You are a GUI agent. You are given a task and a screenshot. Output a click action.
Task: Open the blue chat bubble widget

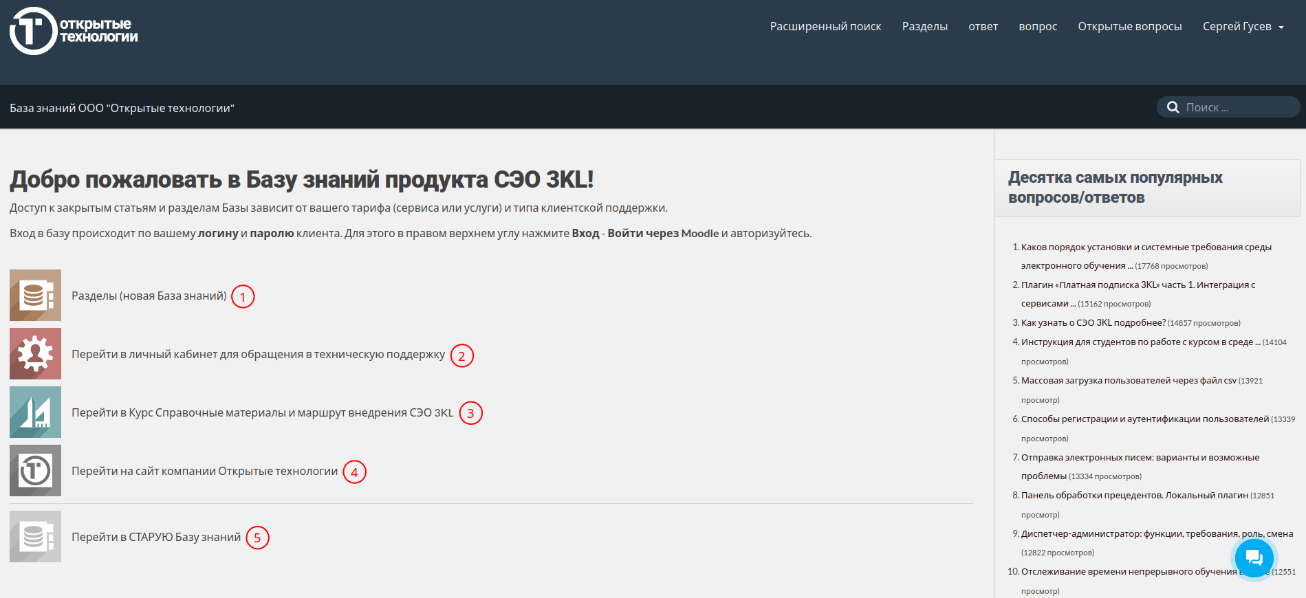(1254, 558)
